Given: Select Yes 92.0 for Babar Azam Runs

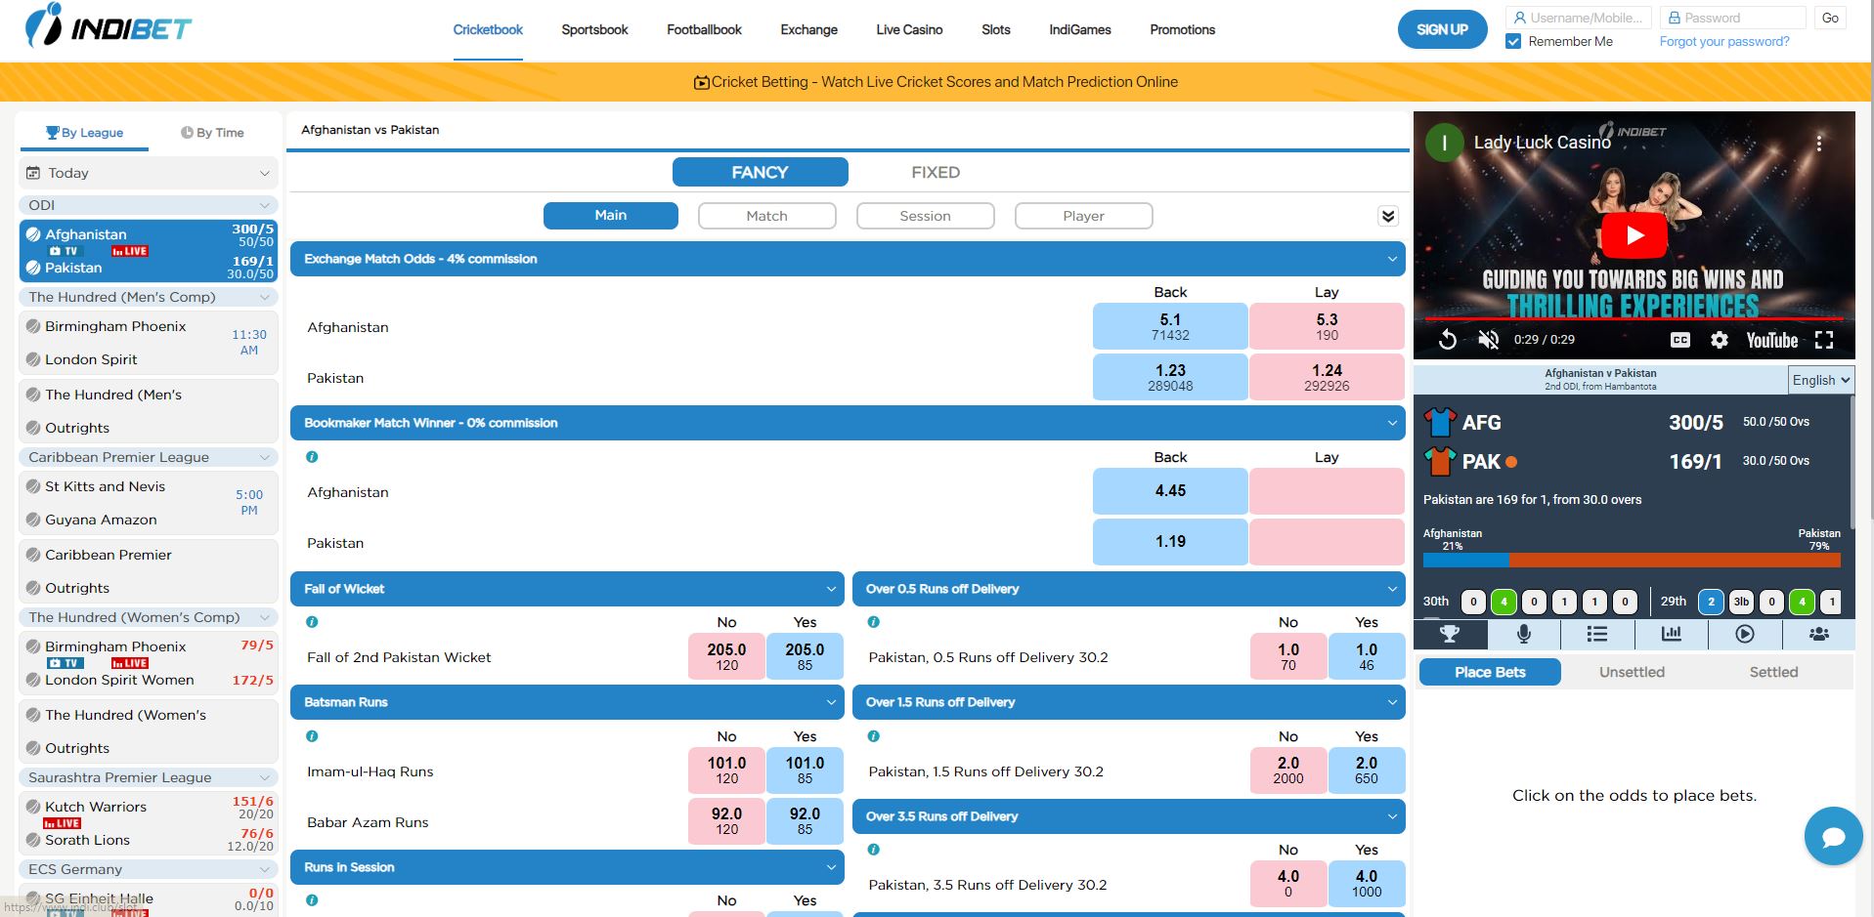Looking at the screenshot, I should [805, 821].
